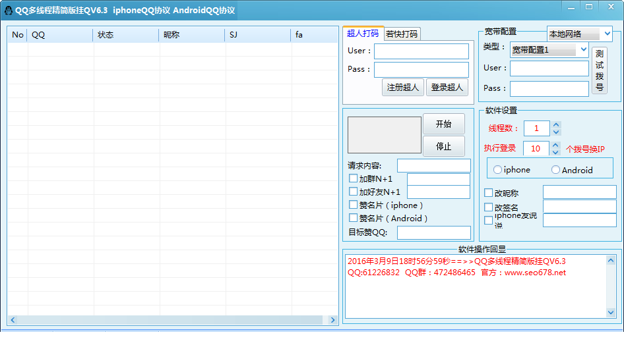This screenshot has width=624, height=347.
Task: Click the 加群N+1 text field
Action: click(439, 180)
